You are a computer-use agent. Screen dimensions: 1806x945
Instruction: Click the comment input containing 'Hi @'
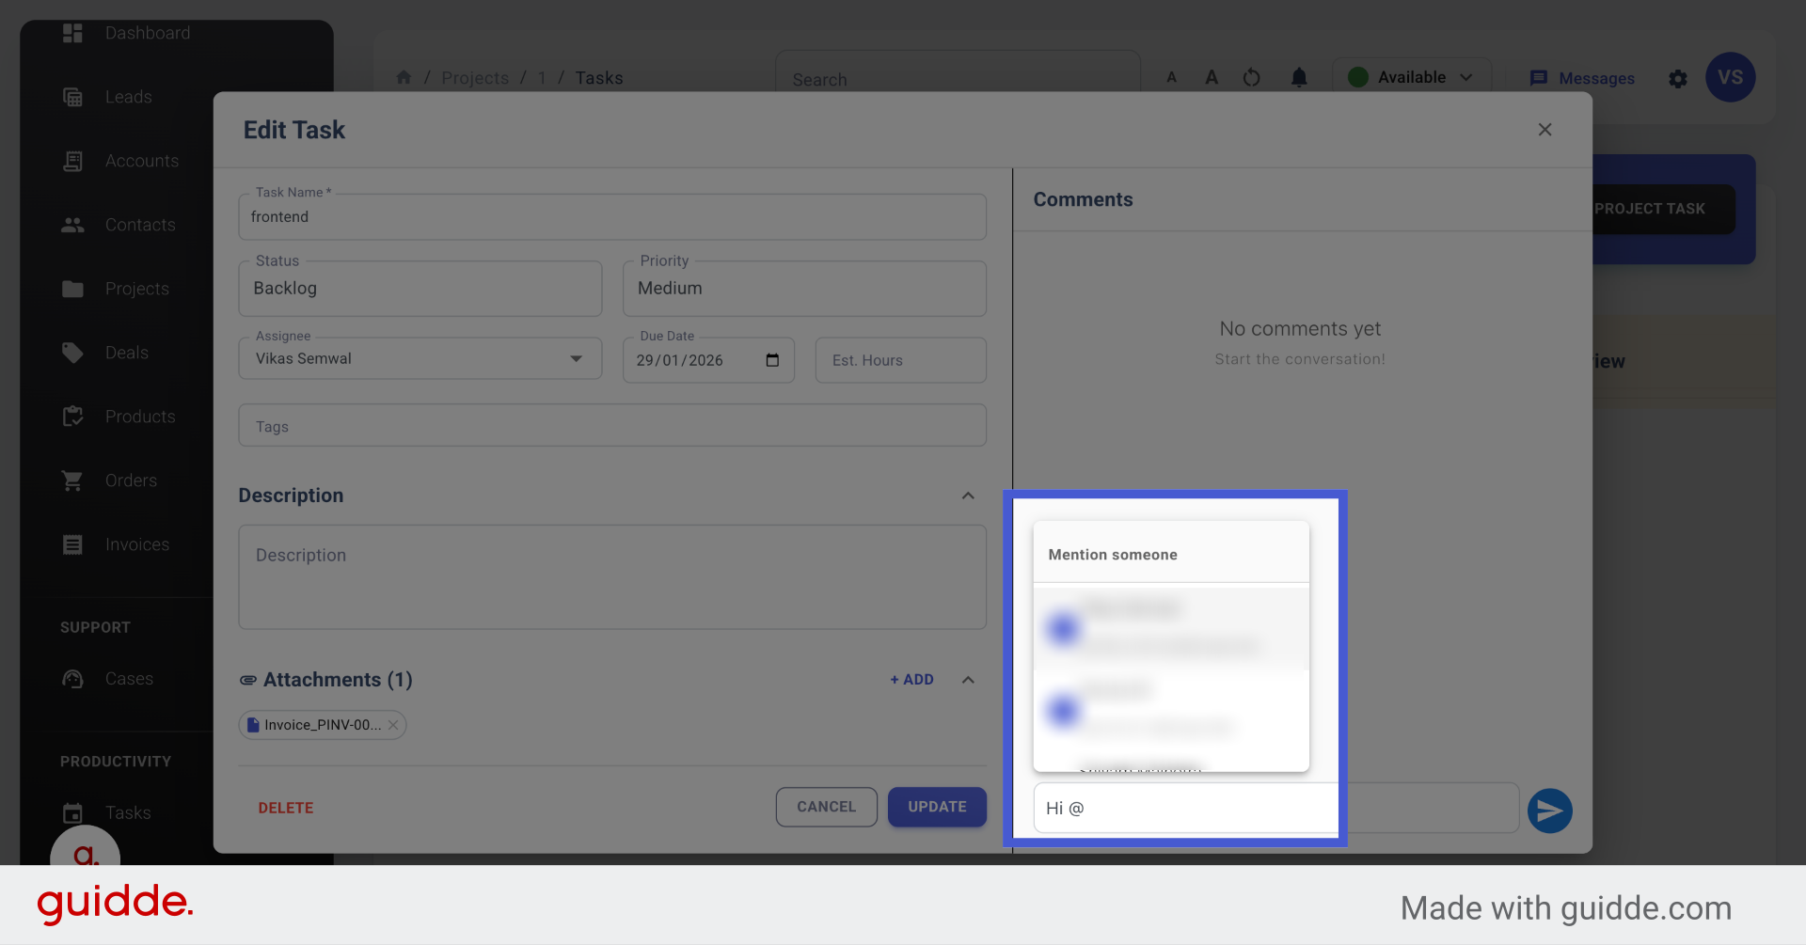(x=1183, y=808)
